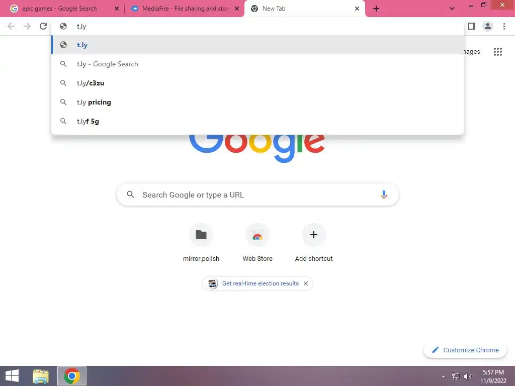Start voice search with microphone icon
This screenshot has height=386, width=515.
click(x=384, y=195)
